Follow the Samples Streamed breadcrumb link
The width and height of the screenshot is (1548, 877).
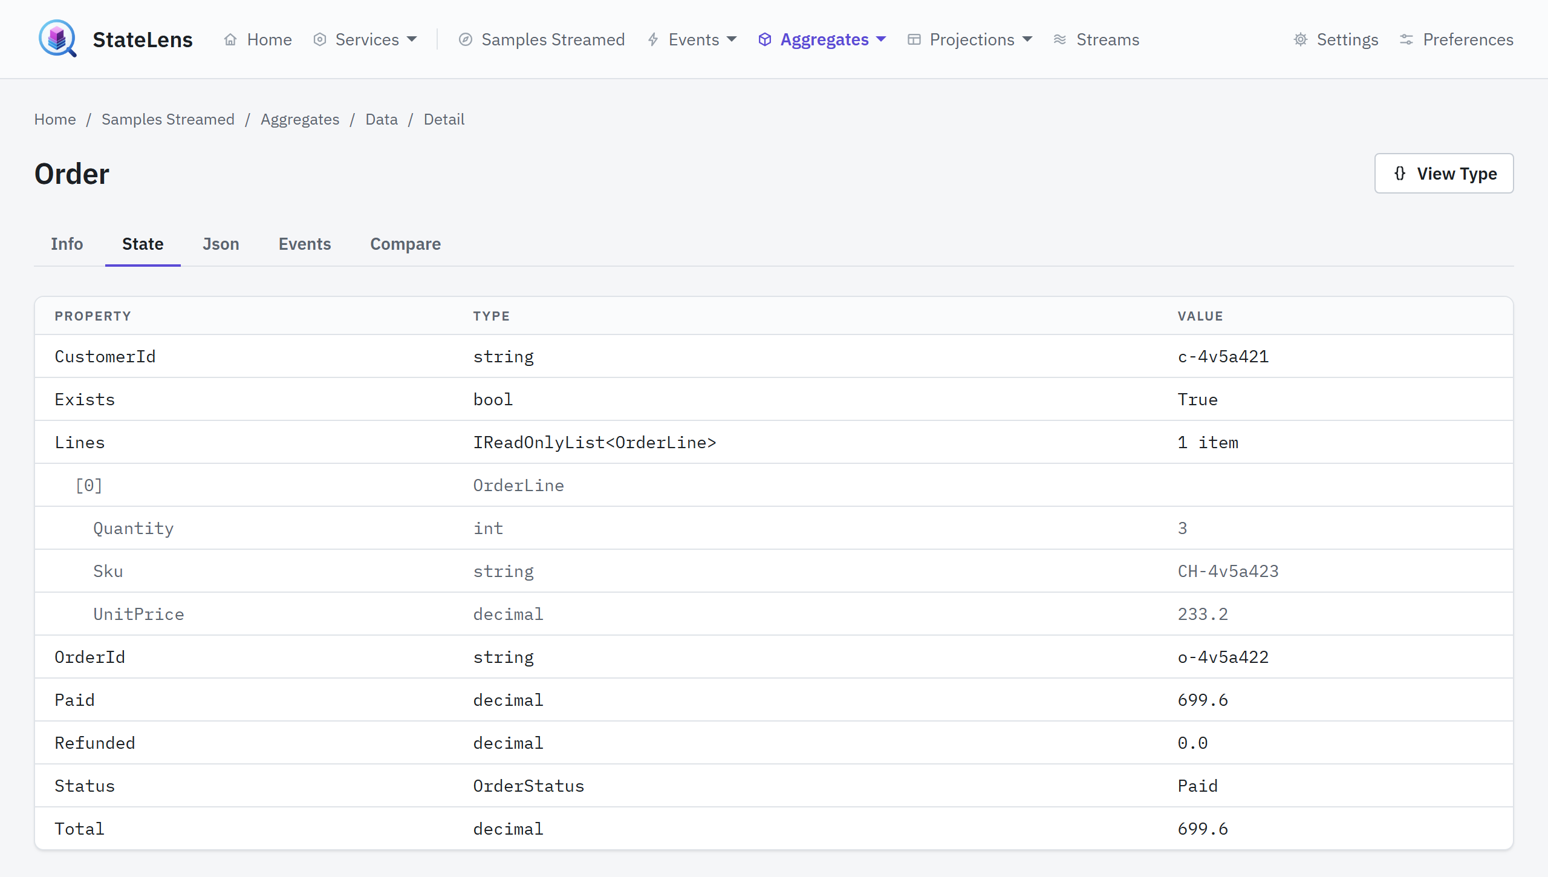tap(168, 119)
